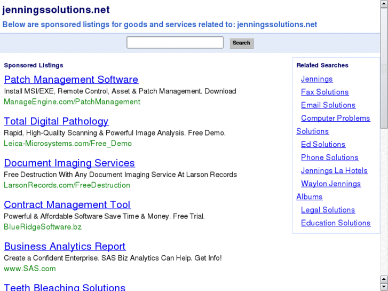Screen dimensions: 388x291
Task: Visit the LarsonRecords.com/FreeDestruction URL
Action: click(x=67, y=185)
